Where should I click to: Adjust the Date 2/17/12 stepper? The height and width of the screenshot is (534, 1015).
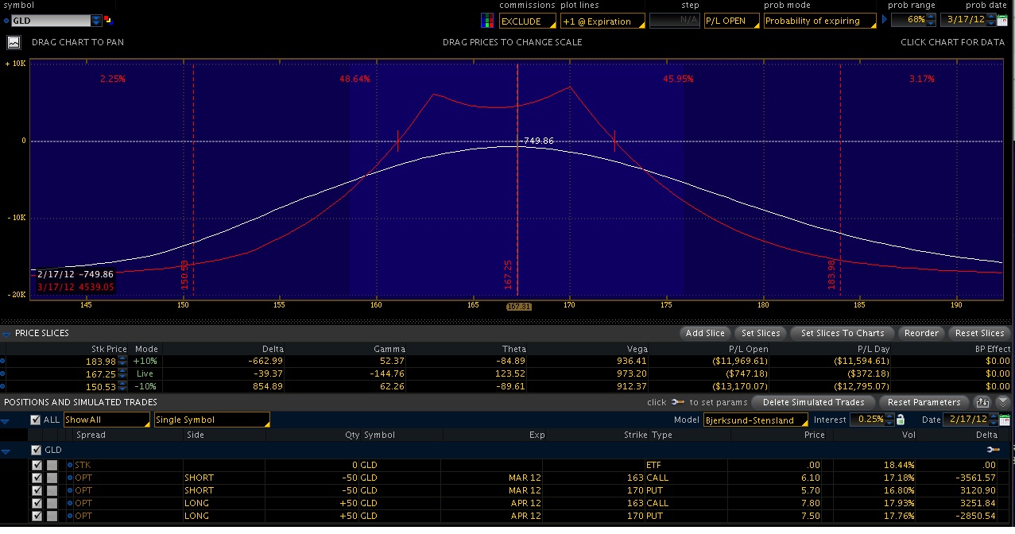[x=992, y=420]
